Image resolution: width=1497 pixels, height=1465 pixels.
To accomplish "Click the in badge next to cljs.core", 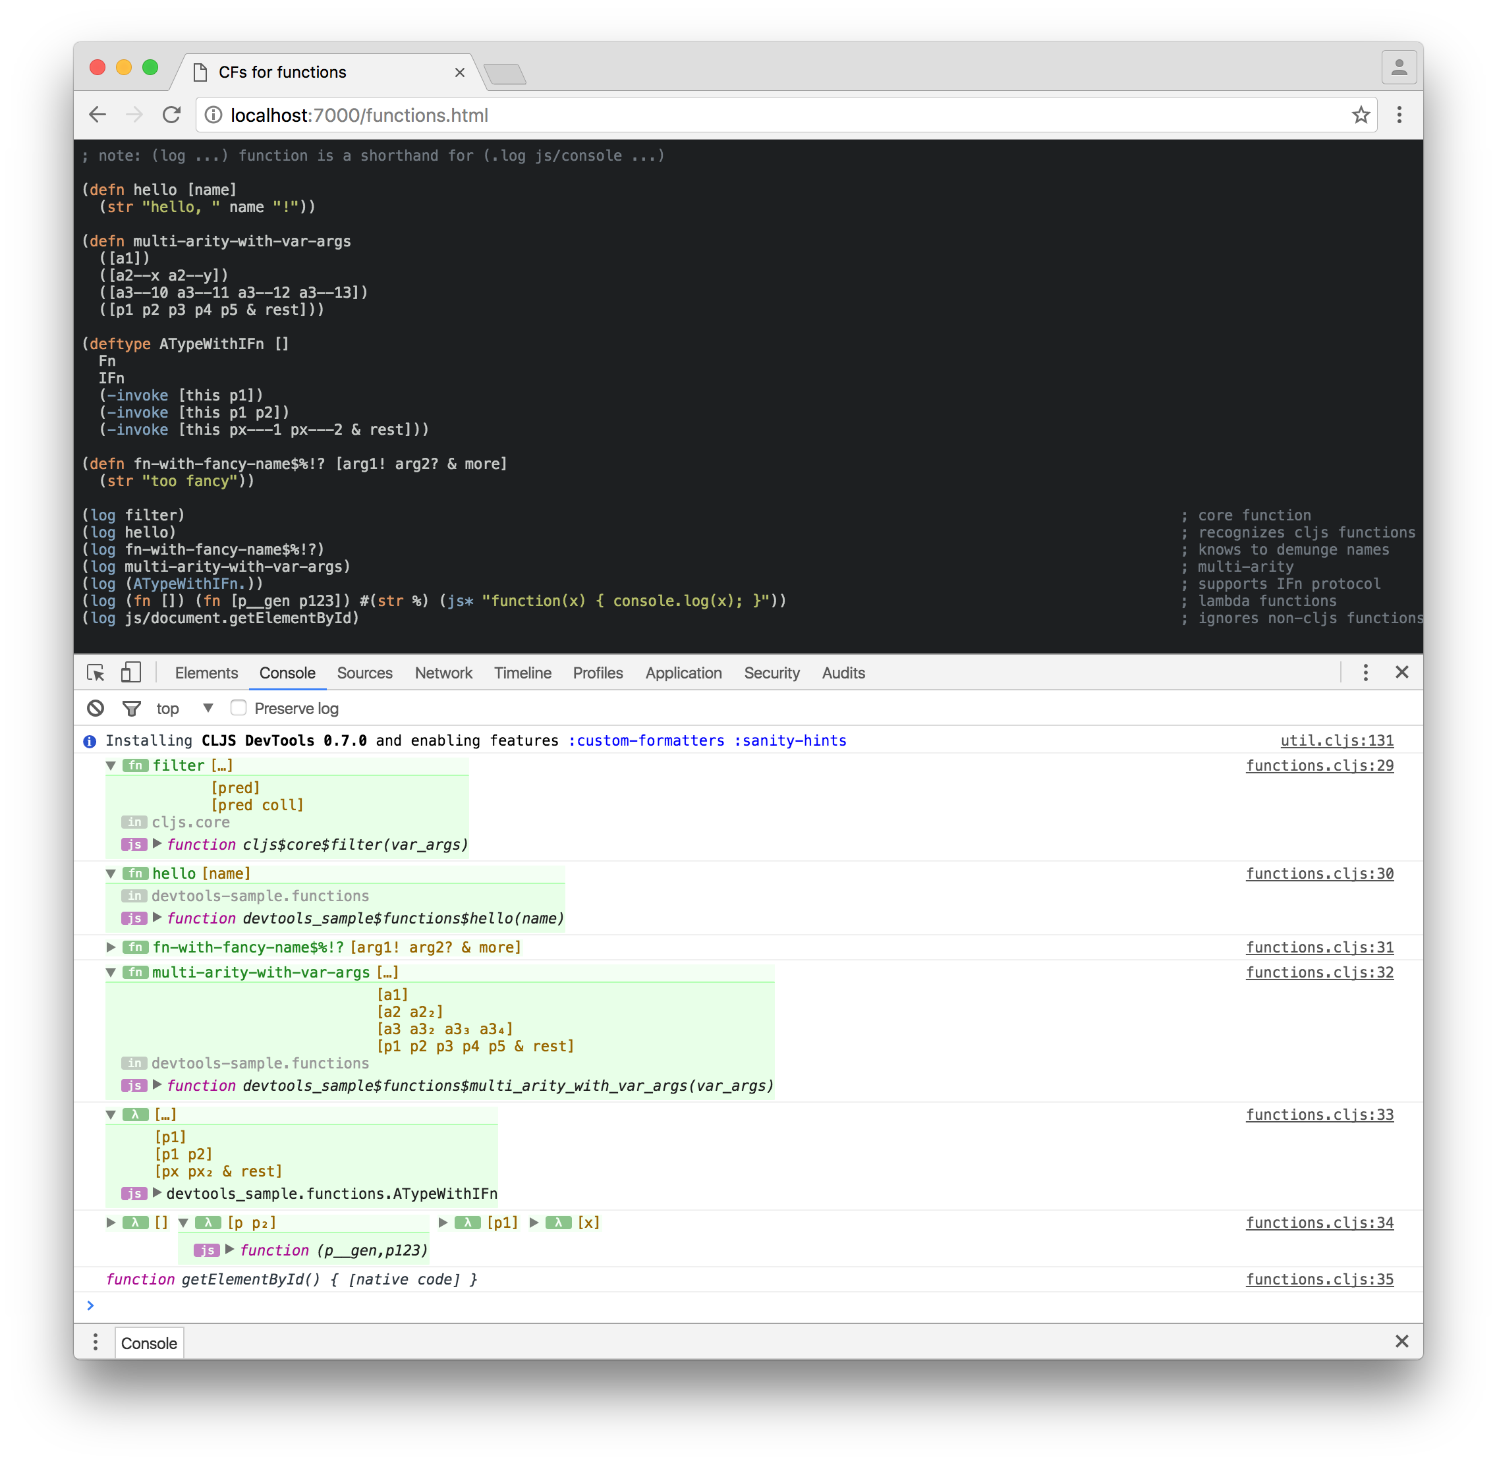I will 134,821.
